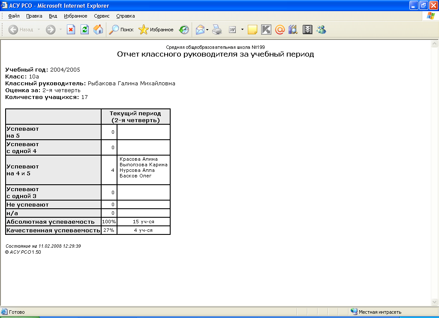Click the name Красова Алина
The image size is (439, 318).
click(138, 159)
